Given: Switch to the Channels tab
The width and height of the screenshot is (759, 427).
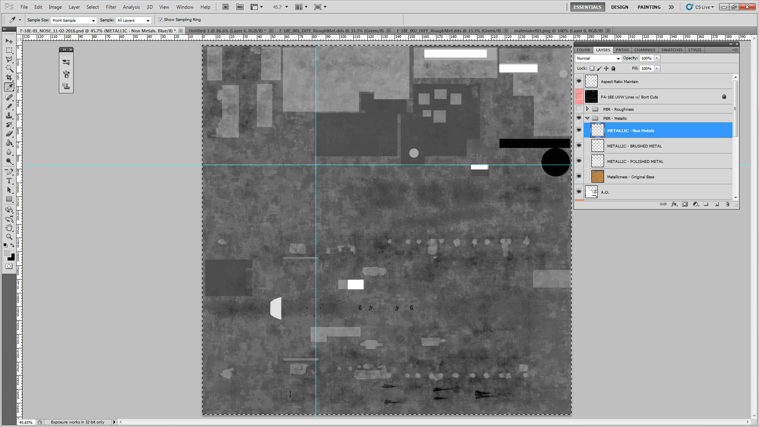Looking at the screenshot, I should click(x=644, y=50).
